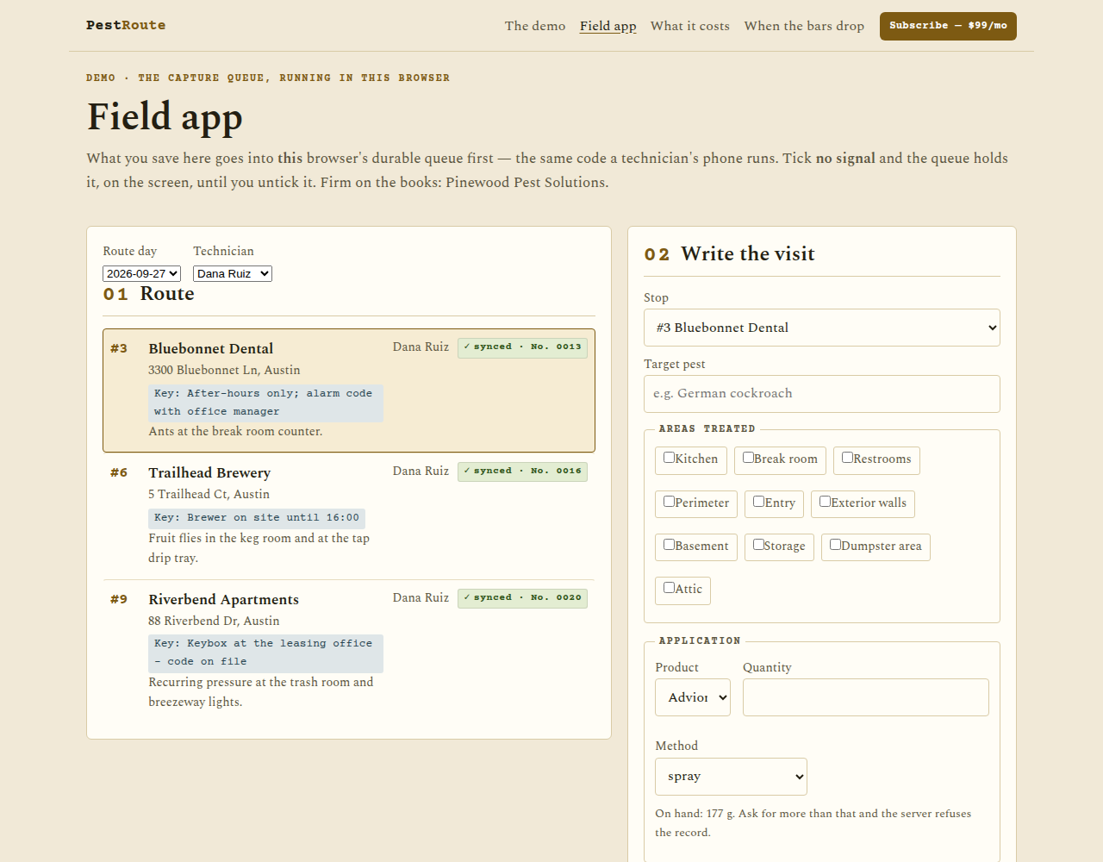Check the Restrooms checkbox
Viewport: 1103px width, 862px height.
pos(847,458)
